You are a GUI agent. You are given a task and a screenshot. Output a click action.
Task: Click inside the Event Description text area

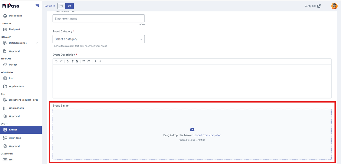tap(192, 81)
